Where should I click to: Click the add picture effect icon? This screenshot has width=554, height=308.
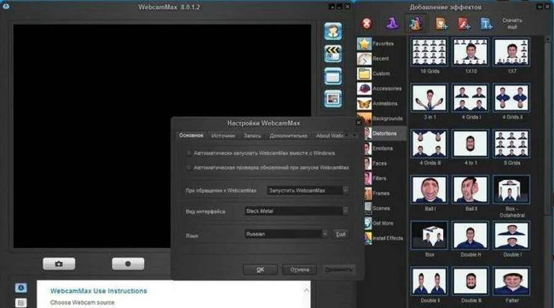[441, 23]
